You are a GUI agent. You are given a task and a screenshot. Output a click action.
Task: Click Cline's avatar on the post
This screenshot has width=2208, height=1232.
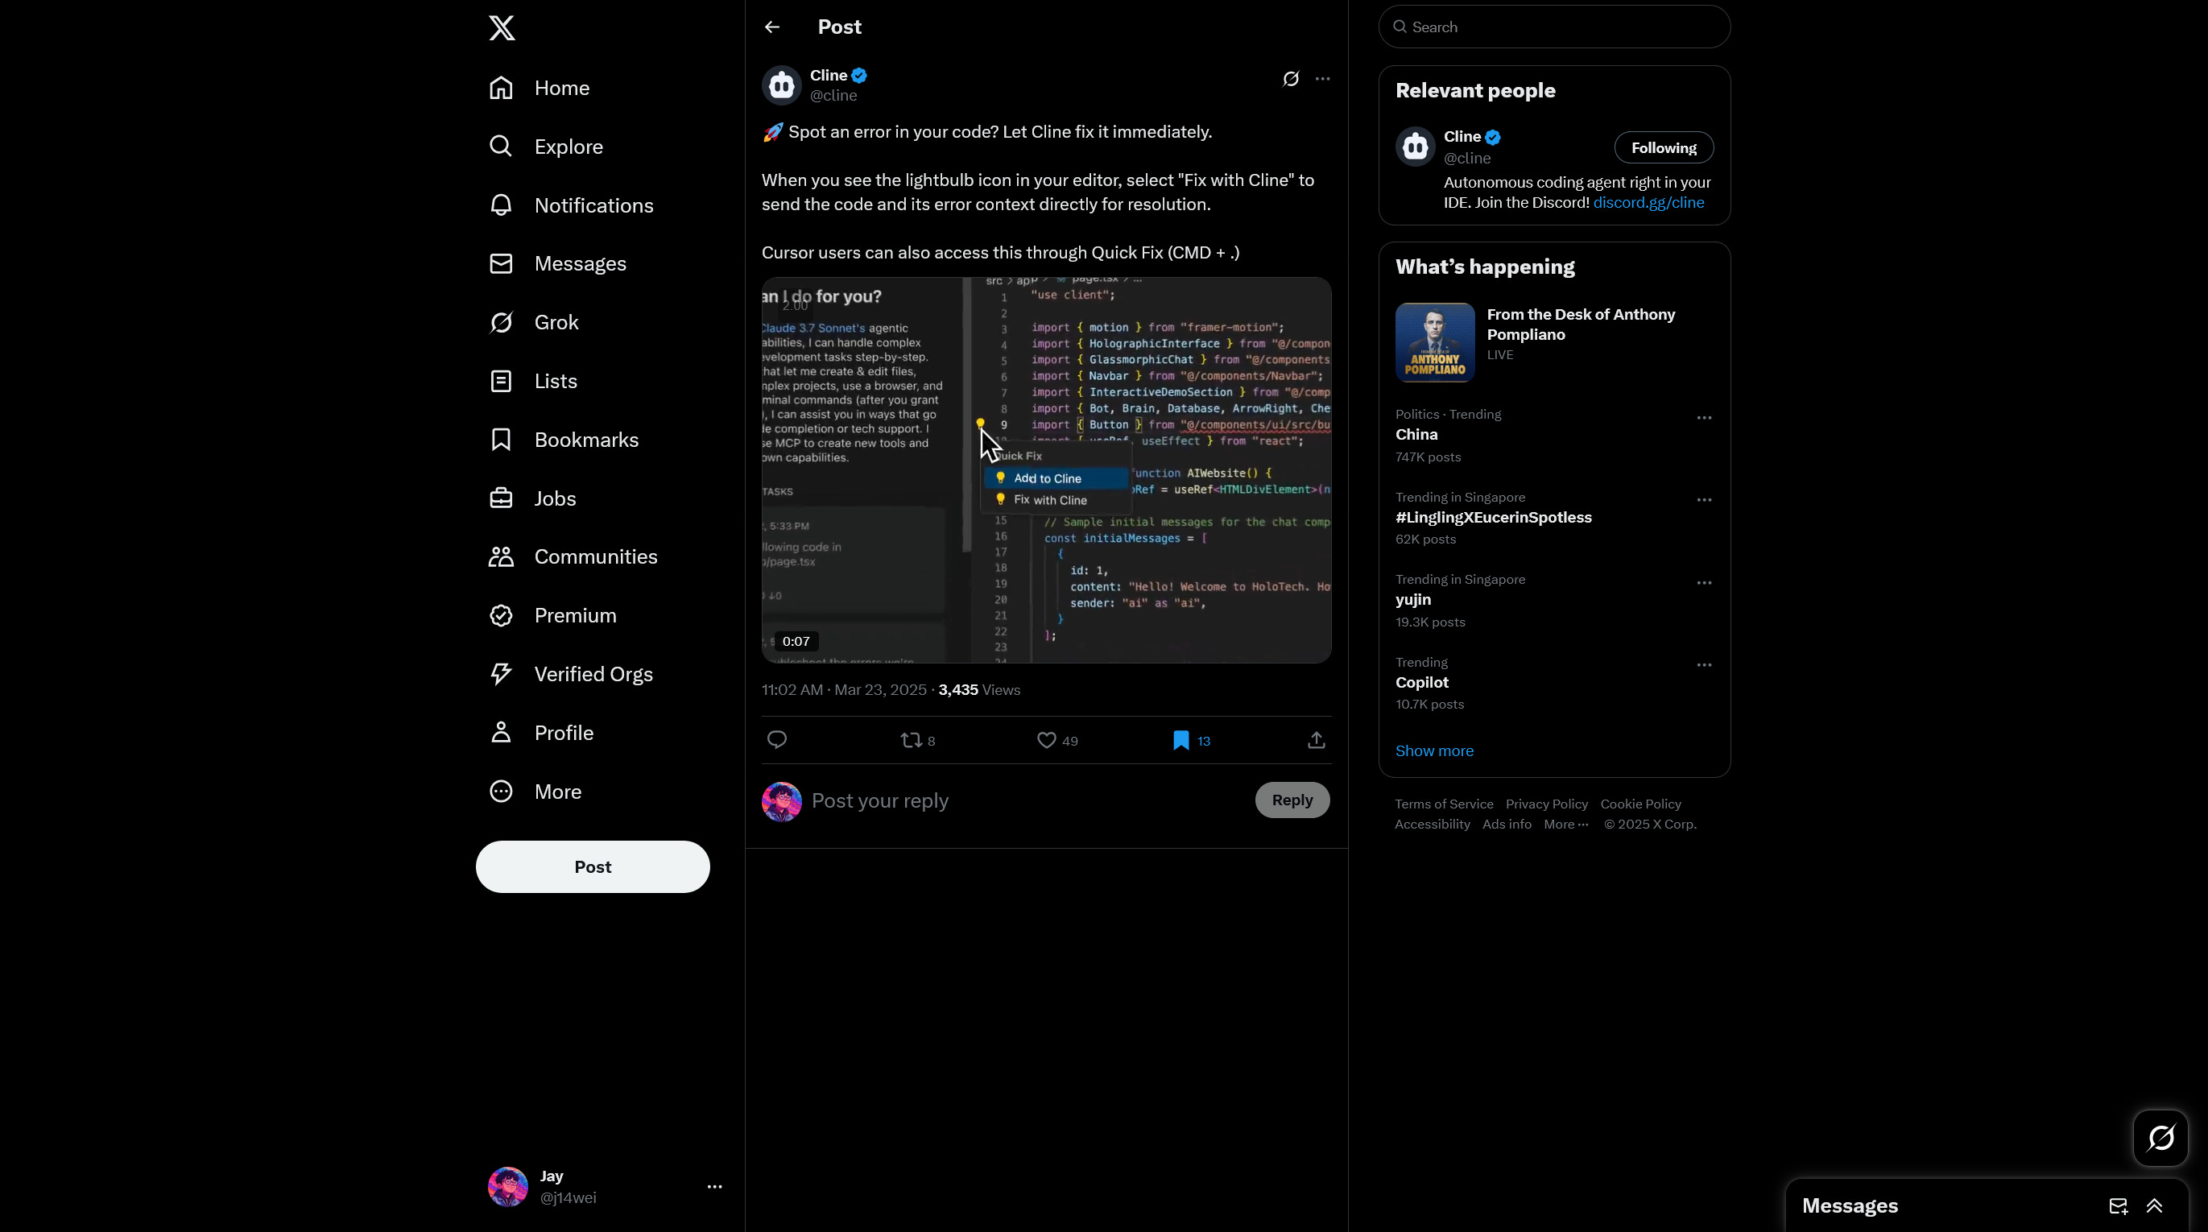782,85
